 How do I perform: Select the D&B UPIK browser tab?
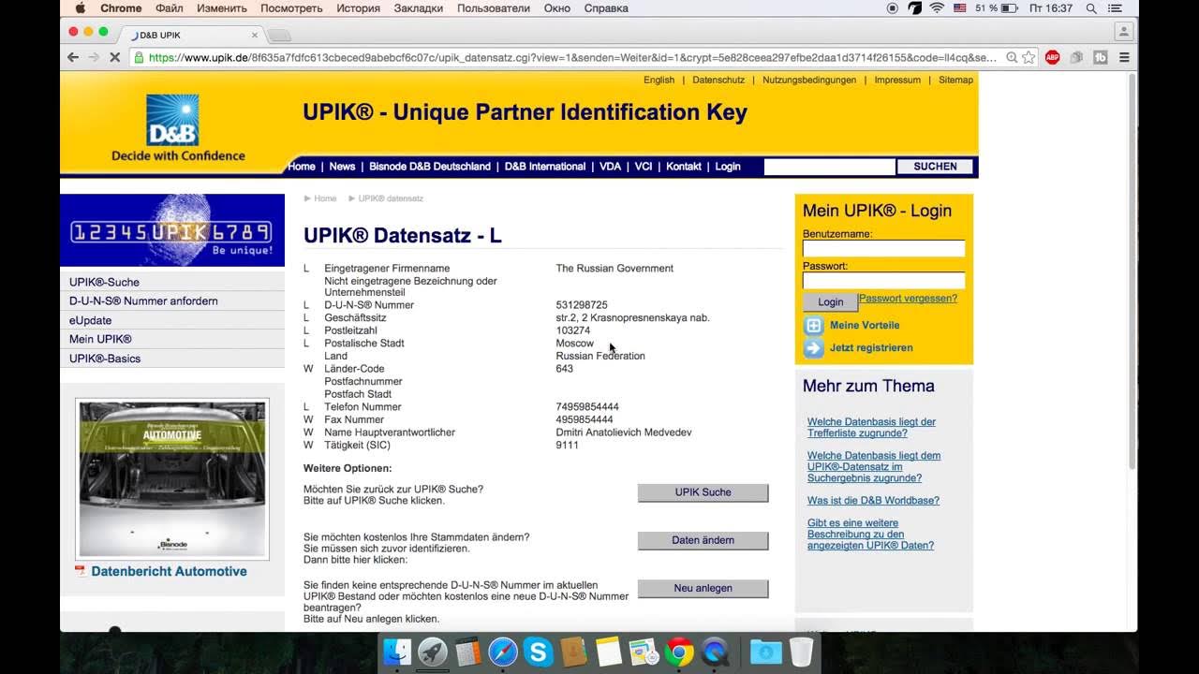(x=192, y=35)
